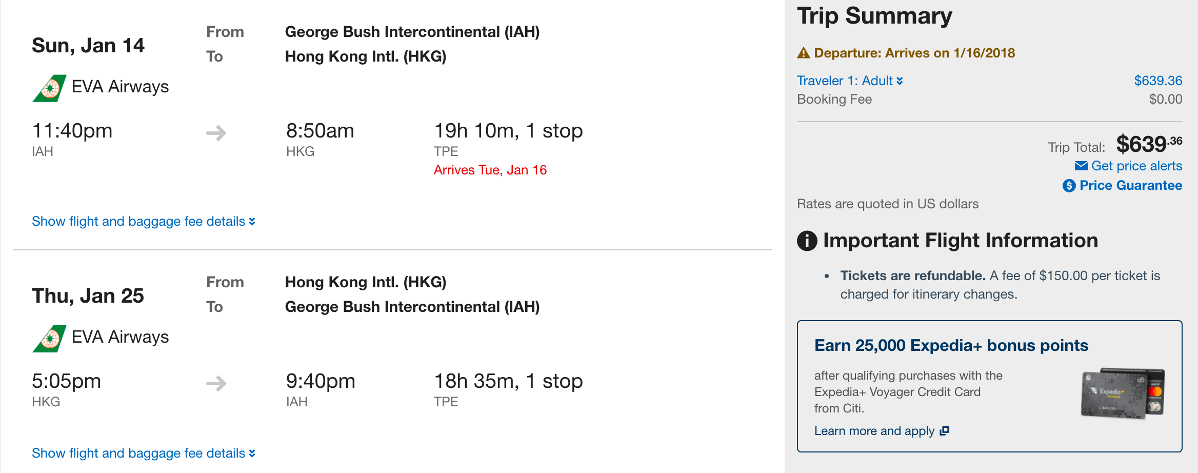Show flight and baggage details for Jan 14

[x=143, y=222]
